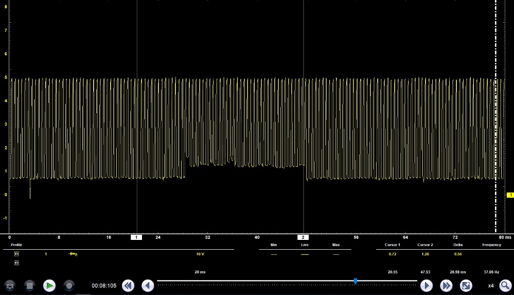Click the camera snapshot icon
Image resolution: width=514 pixels, height=295 pixels.
pos(10,285)
